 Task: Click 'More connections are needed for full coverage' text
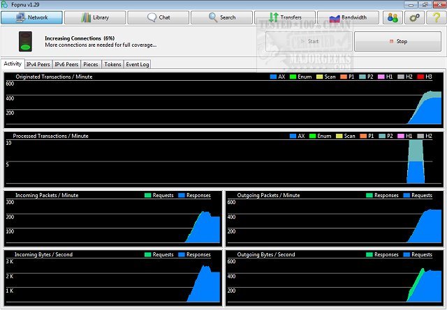pos(101,45)
